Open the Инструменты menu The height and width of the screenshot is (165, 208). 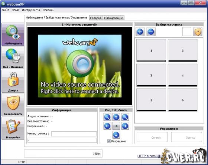[x=31, y=10]
